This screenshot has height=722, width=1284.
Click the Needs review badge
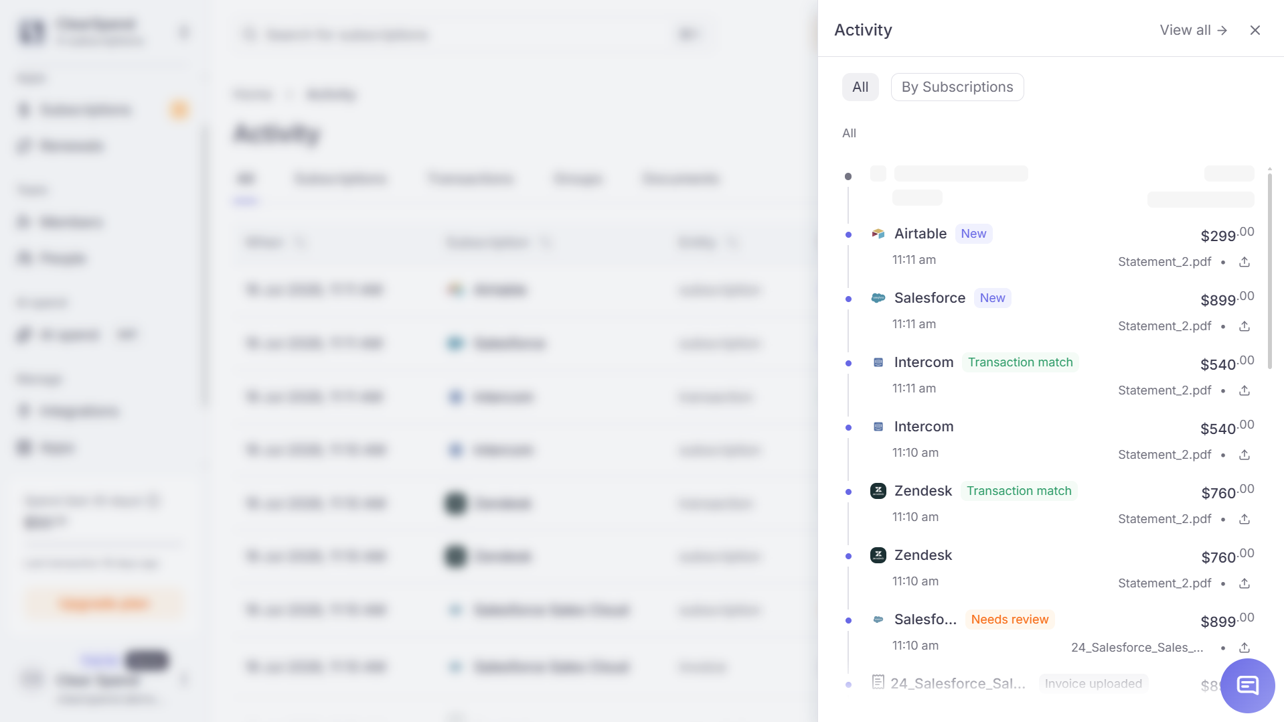(1010, 620)
